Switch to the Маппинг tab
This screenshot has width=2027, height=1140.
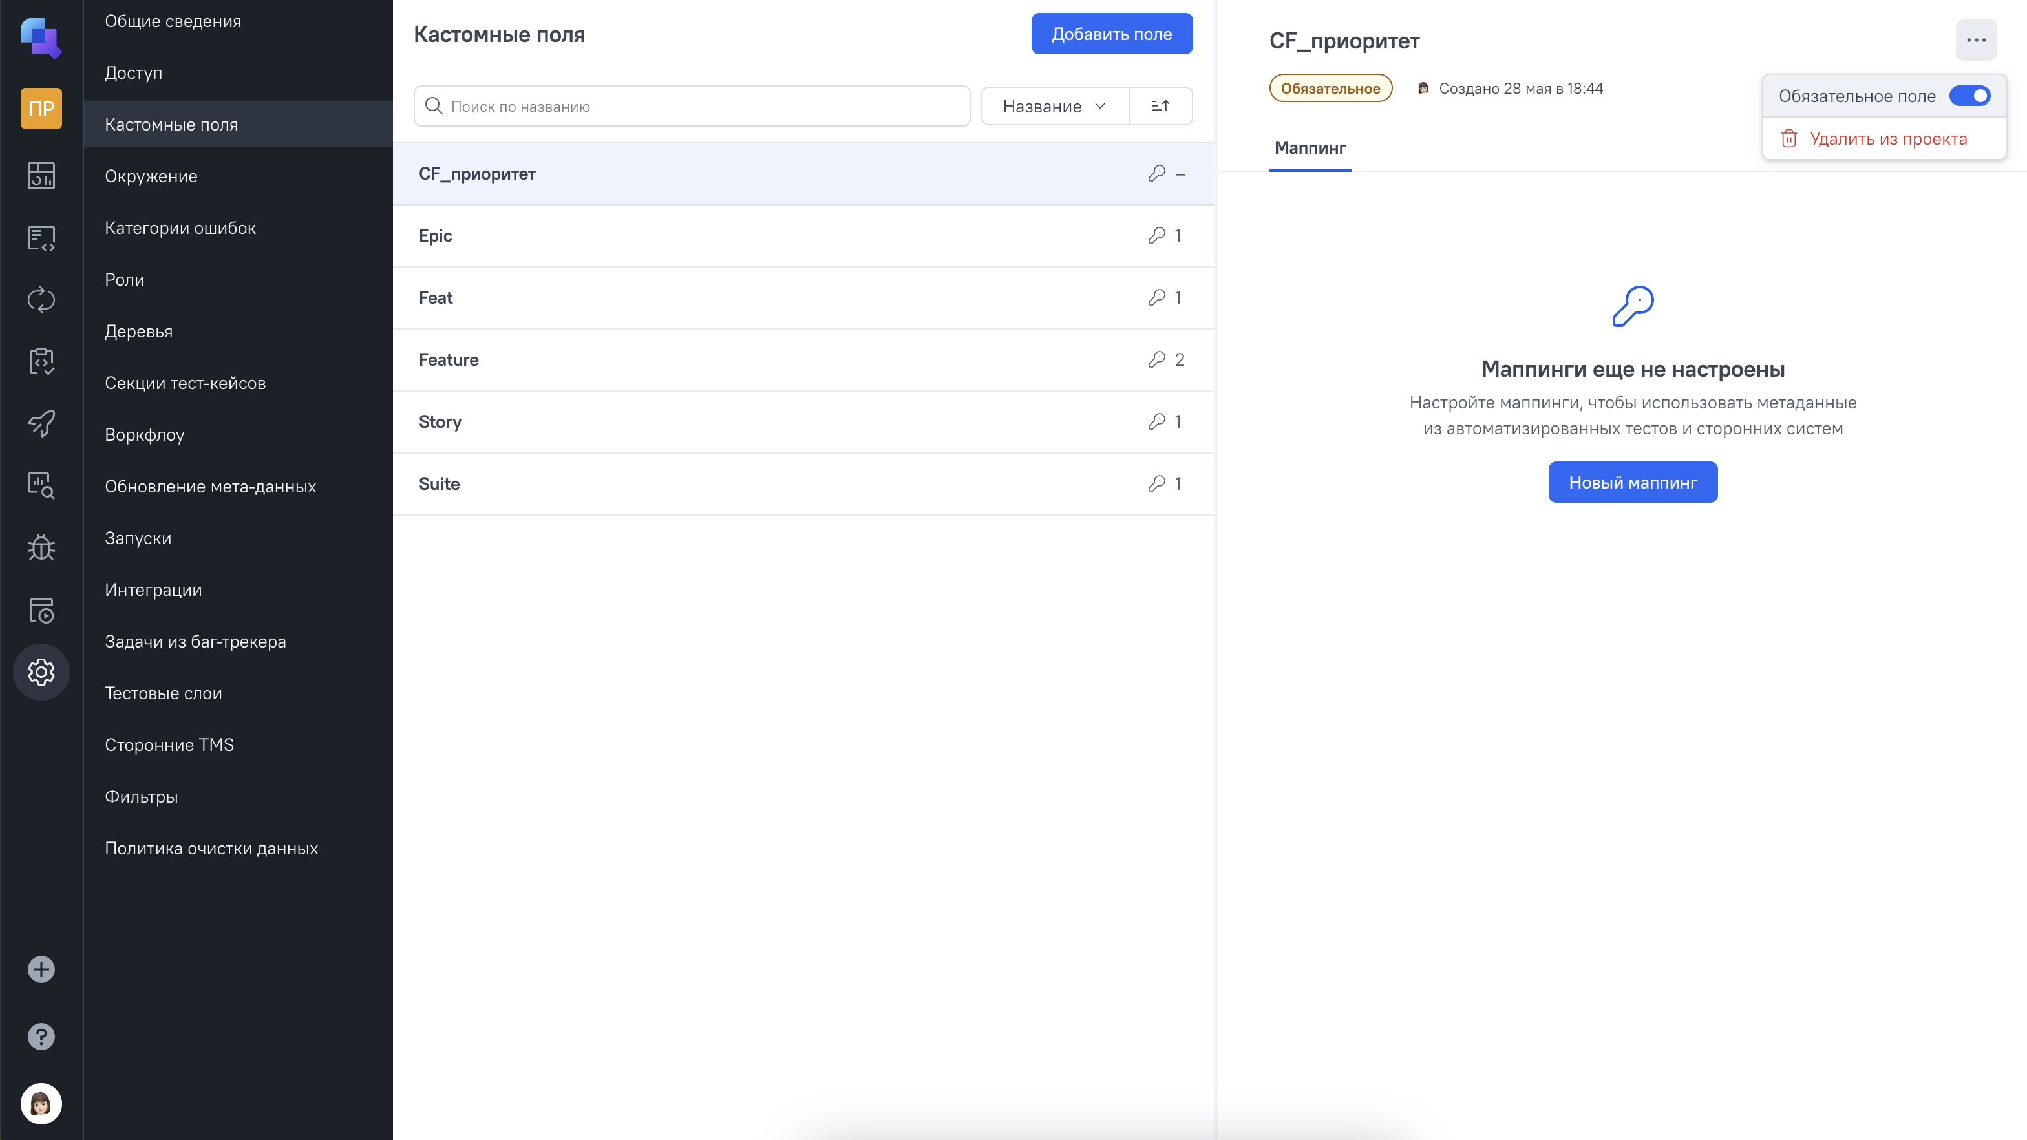1310,148
